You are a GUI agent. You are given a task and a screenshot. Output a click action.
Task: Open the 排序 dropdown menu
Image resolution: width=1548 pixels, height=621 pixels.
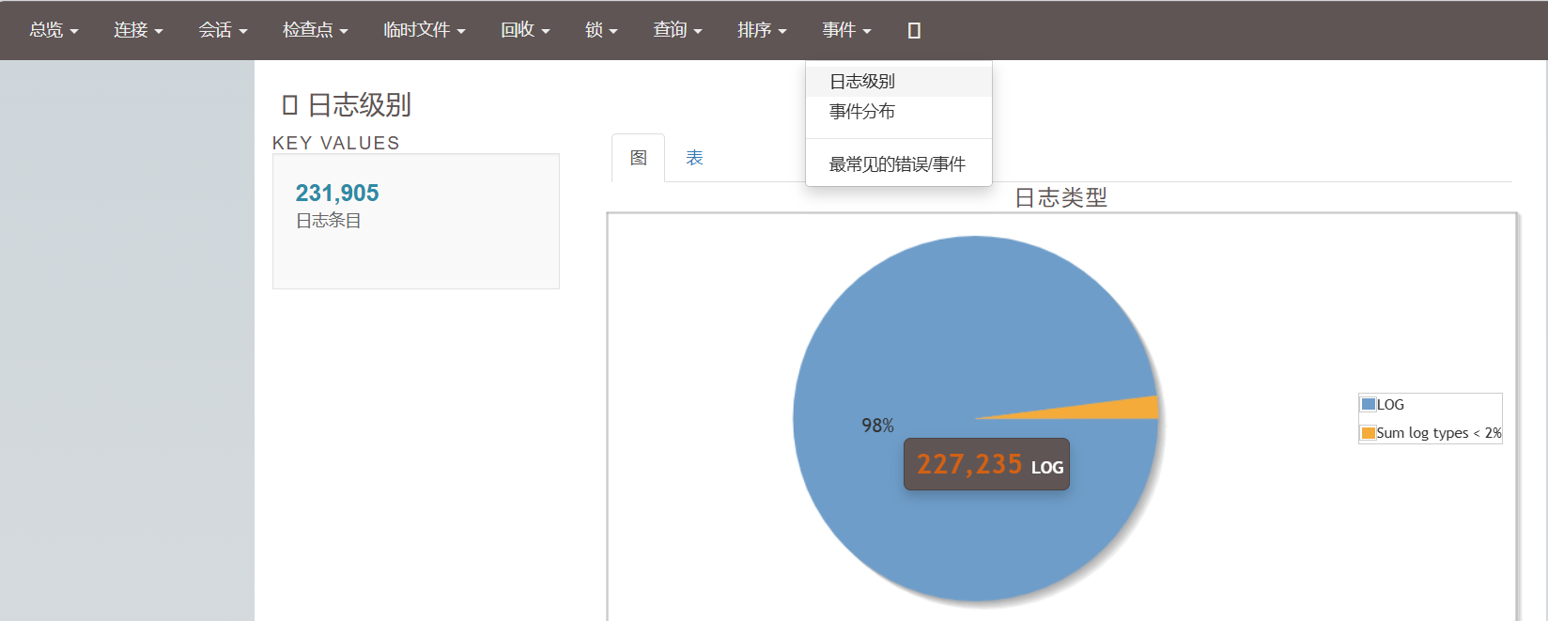click(x=762, y=30)
